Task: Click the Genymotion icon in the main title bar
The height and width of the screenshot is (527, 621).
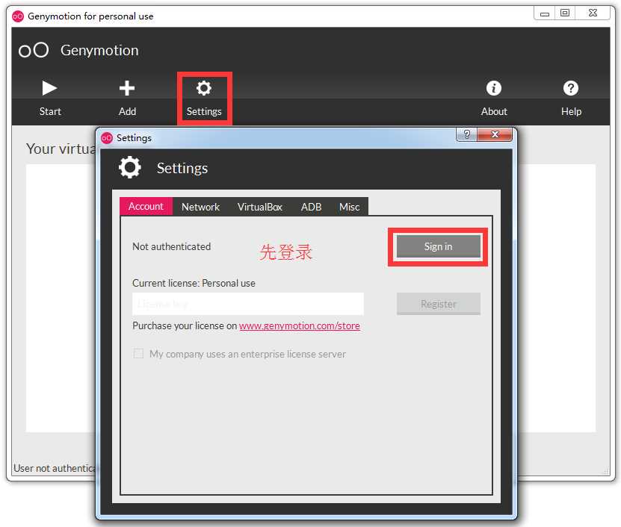Action: pyautogui.click(x=18, y=16)
